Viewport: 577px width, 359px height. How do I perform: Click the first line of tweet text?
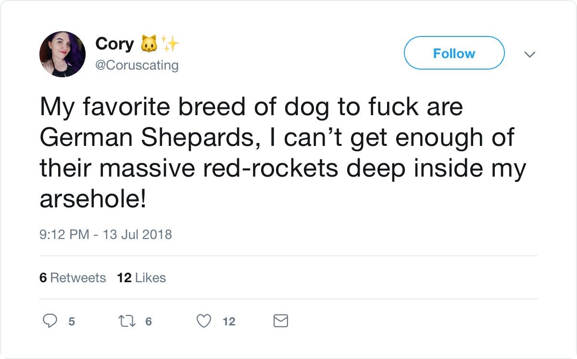click(x=251, y=106)
